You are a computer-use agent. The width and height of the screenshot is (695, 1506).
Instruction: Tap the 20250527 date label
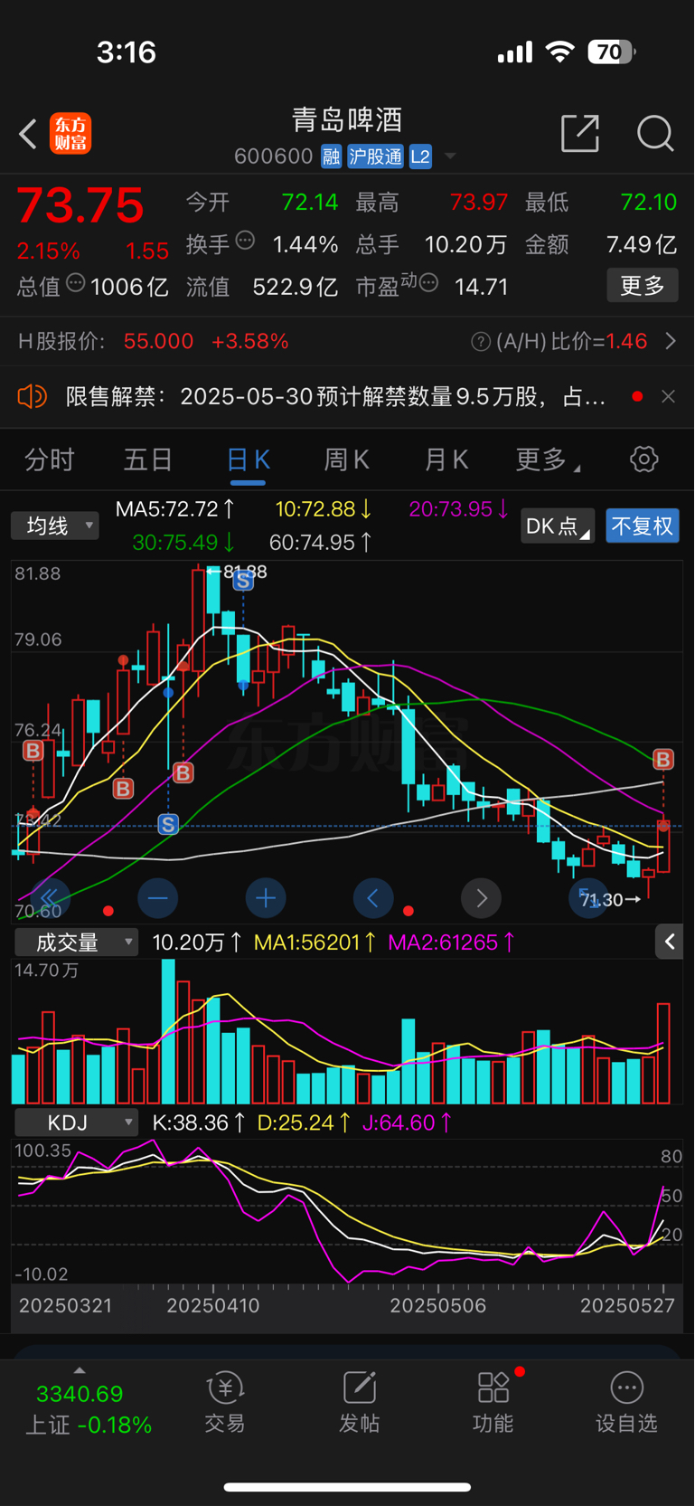point(627,1306)
